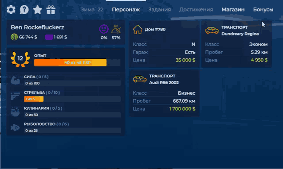Click the Dundreary Regina vehicle name

(240, 34)
